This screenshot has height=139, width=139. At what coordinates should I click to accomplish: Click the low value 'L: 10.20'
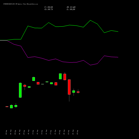click(x=71, y=9)
